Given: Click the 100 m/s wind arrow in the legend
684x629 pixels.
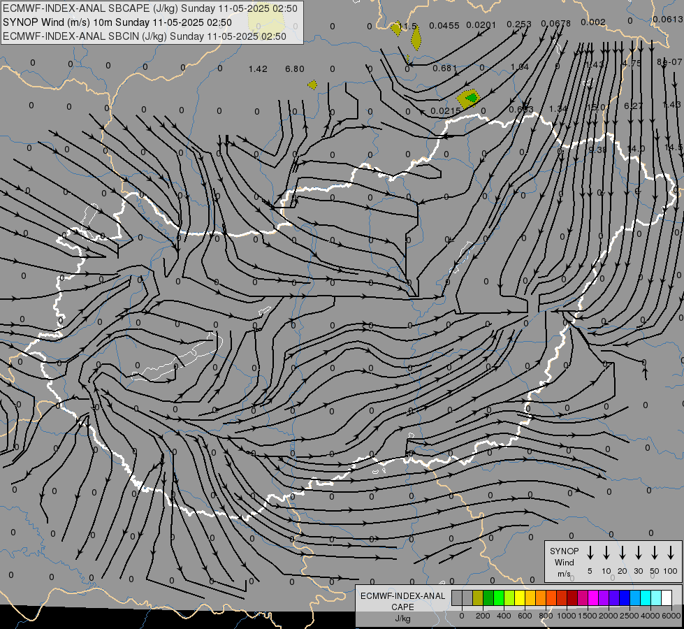Looking at the screenshot, I should pyautogui.click(x=671, y=552).
